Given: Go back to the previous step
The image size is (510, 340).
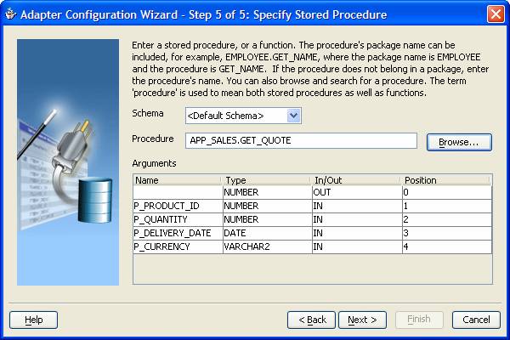Looking at the screenshot, I should (x=311, y=320).
